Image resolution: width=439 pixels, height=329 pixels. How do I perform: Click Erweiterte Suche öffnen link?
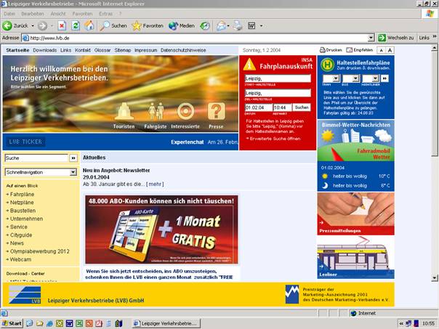click(x=273, y=139)
